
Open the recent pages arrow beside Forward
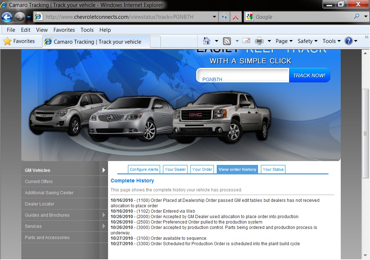[29, 17]
